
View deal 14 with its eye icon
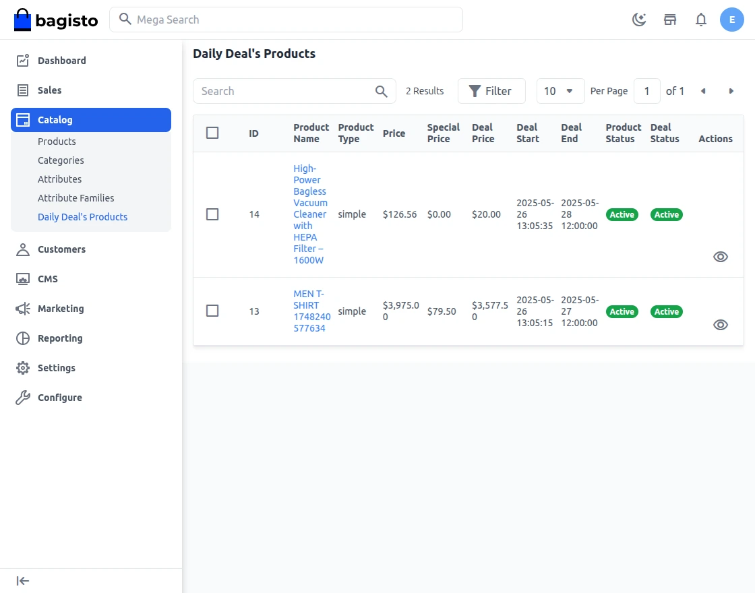point(721,257)
